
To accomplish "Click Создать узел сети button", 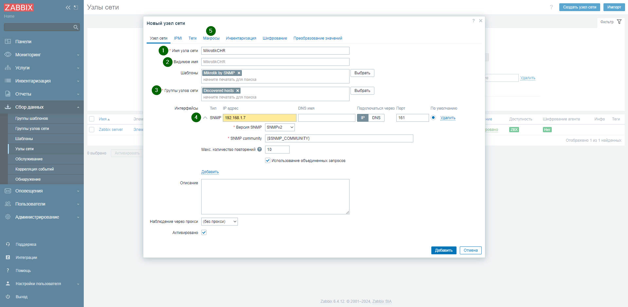I will 580,7.
